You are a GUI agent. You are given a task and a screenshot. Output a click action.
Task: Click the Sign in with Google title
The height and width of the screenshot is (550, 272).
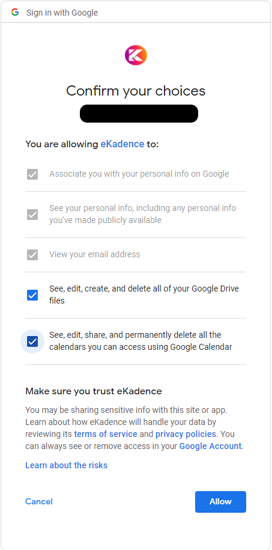[x=62, y=13]
